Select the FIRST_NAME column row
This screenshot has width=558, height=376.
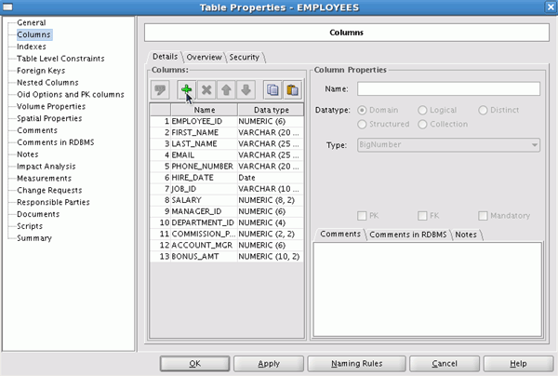(227, 133)
